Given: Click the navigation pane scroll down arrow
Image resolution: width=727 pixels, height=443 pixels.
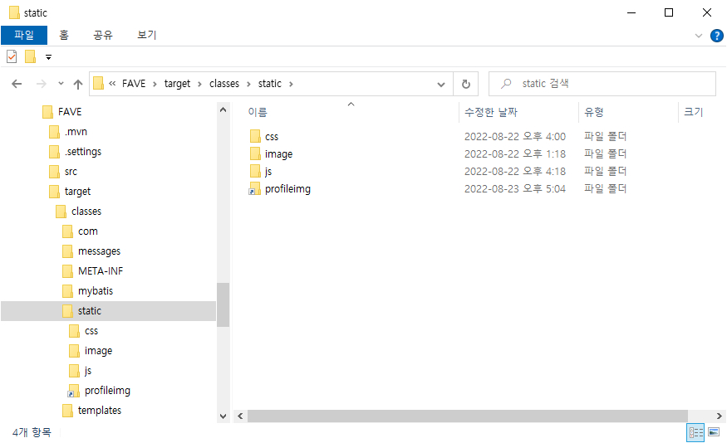Looking at the screenshot, I should [x=223, y=416].
